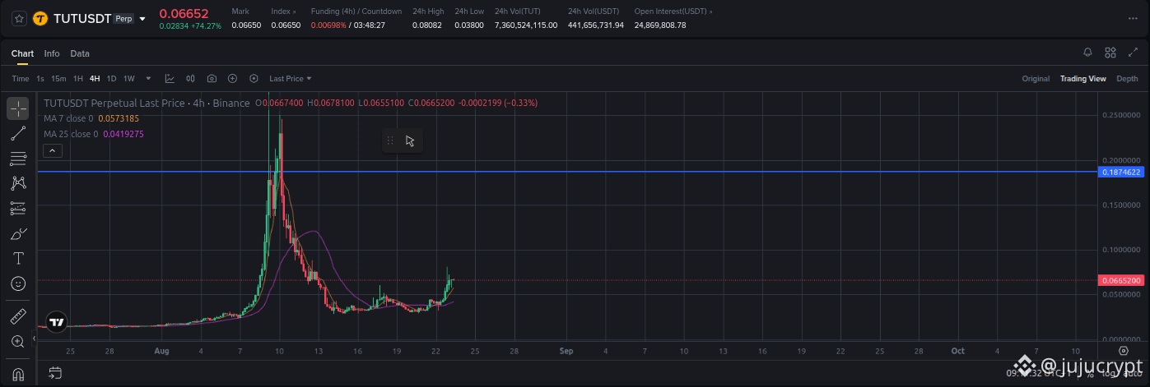Open the XABCD pattern tools

click(18, 183)
